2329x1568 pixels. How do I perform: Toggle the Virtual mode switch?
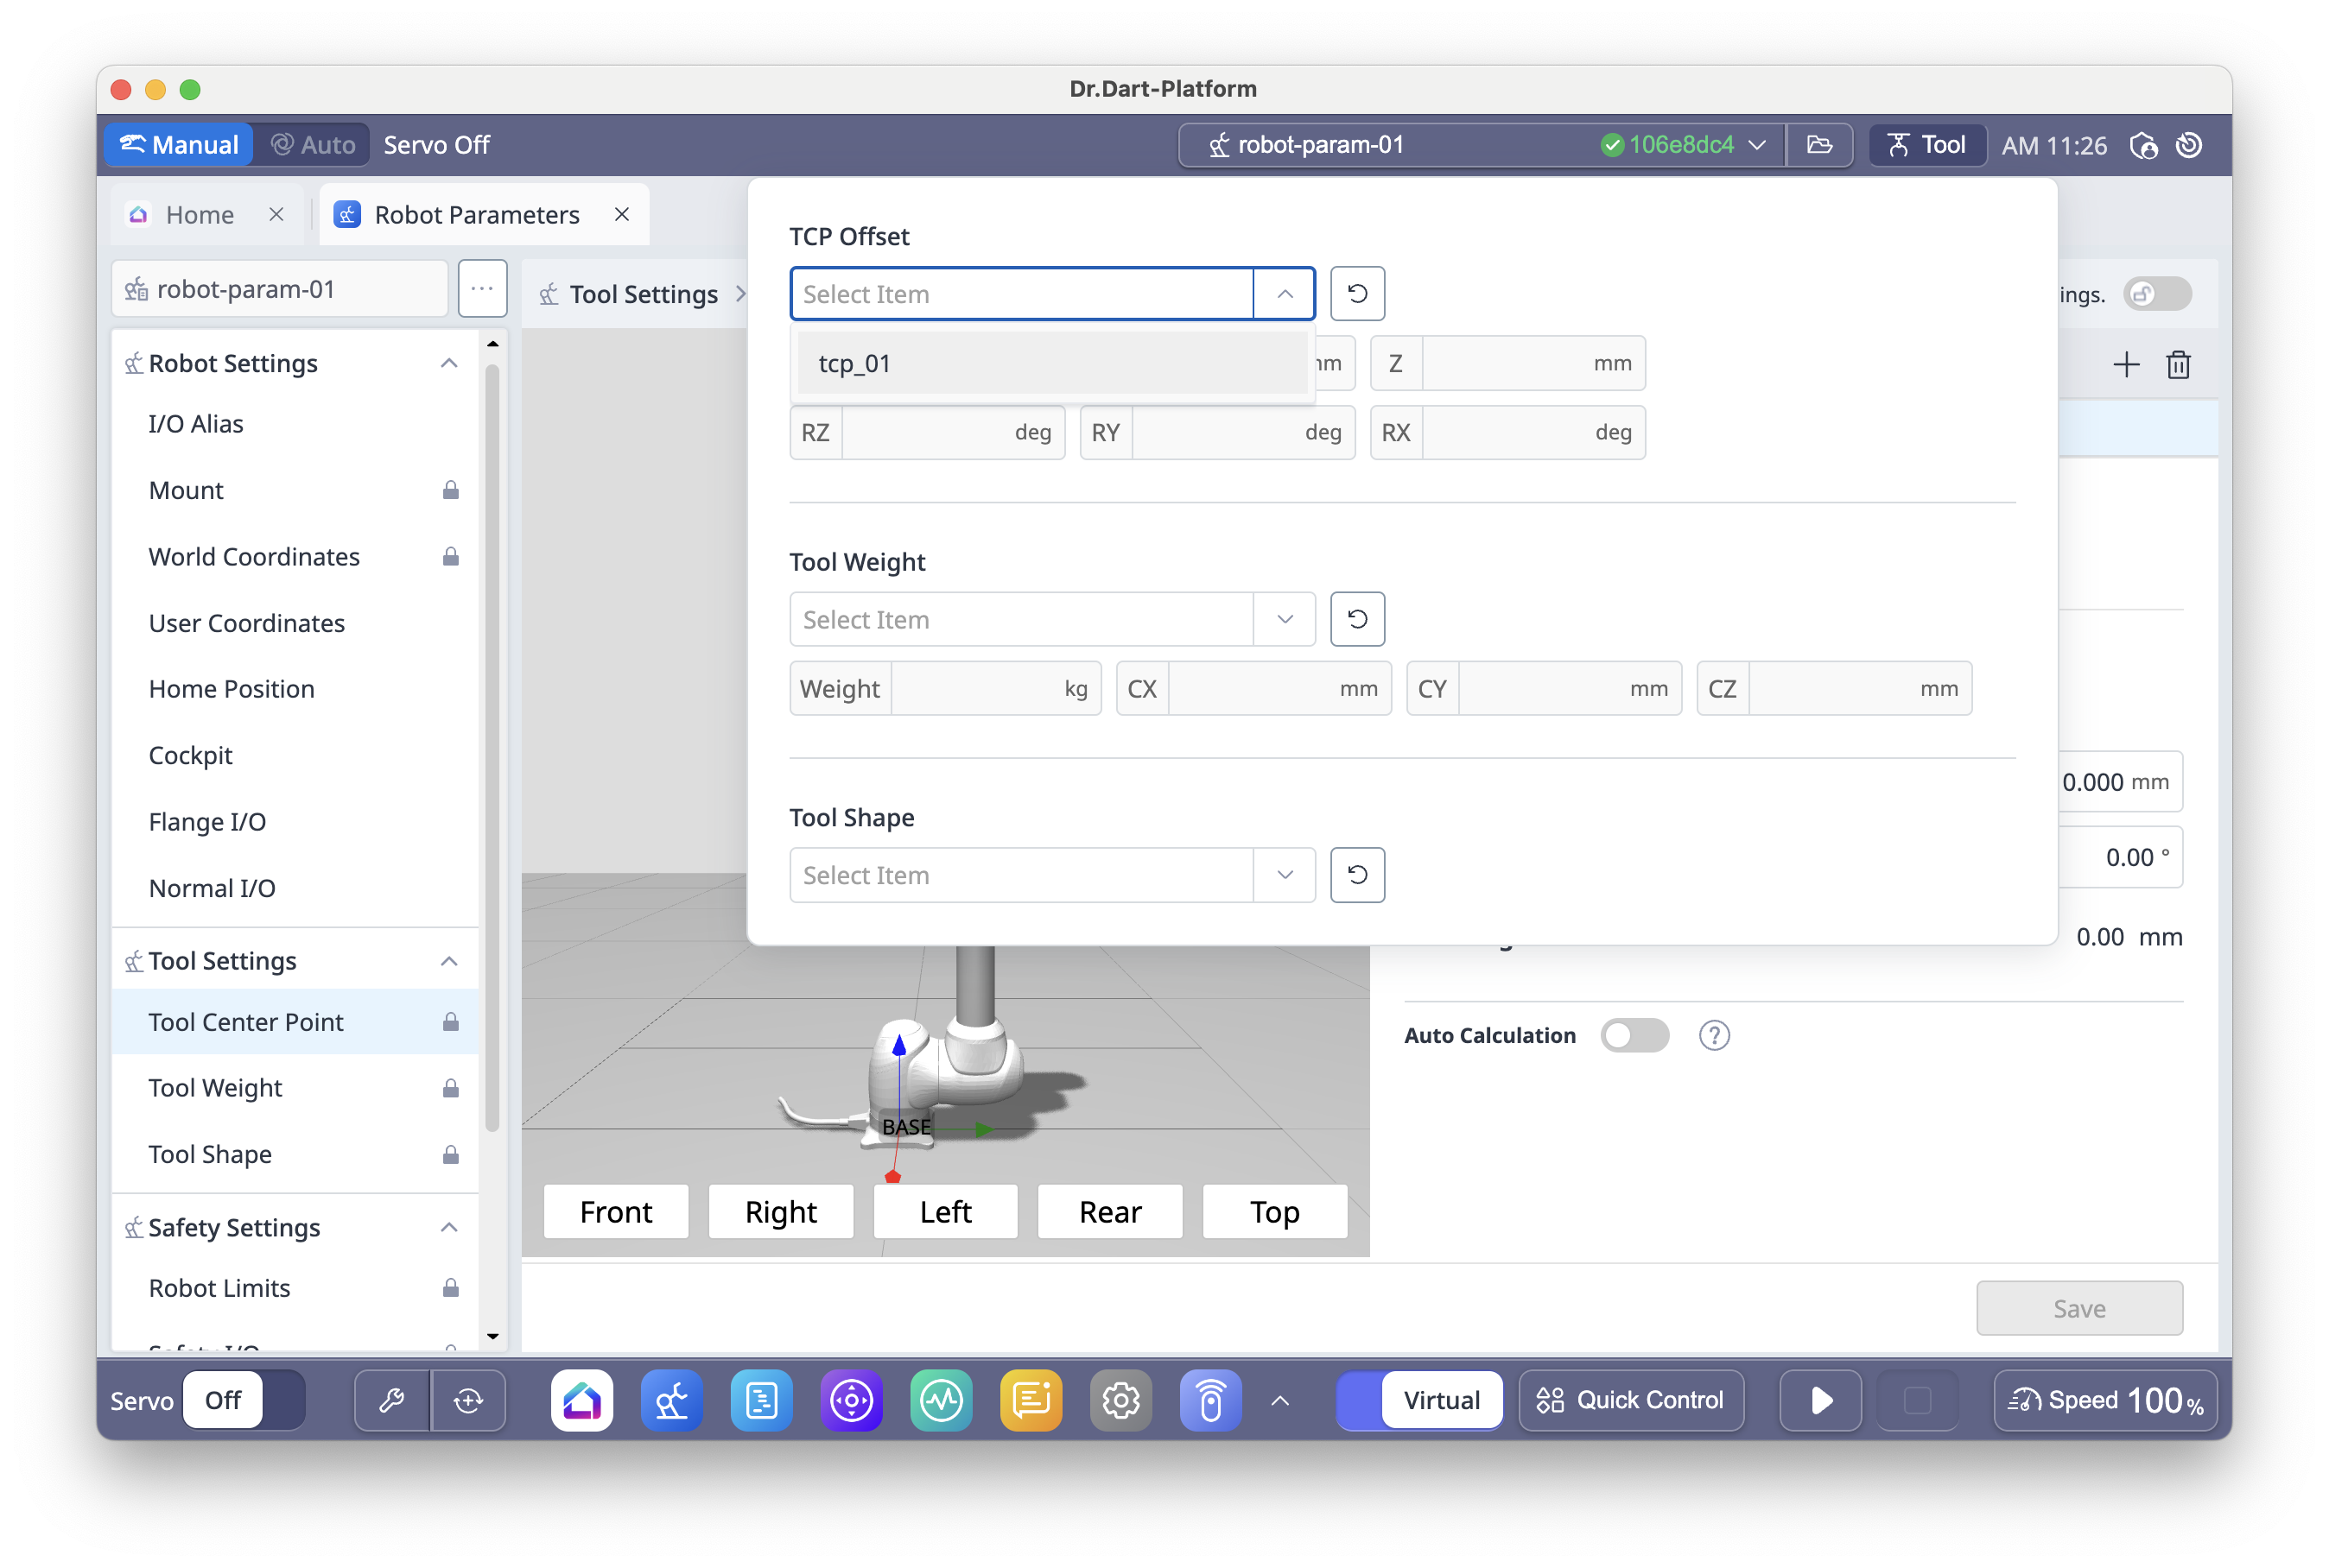coord(1418,1400)
